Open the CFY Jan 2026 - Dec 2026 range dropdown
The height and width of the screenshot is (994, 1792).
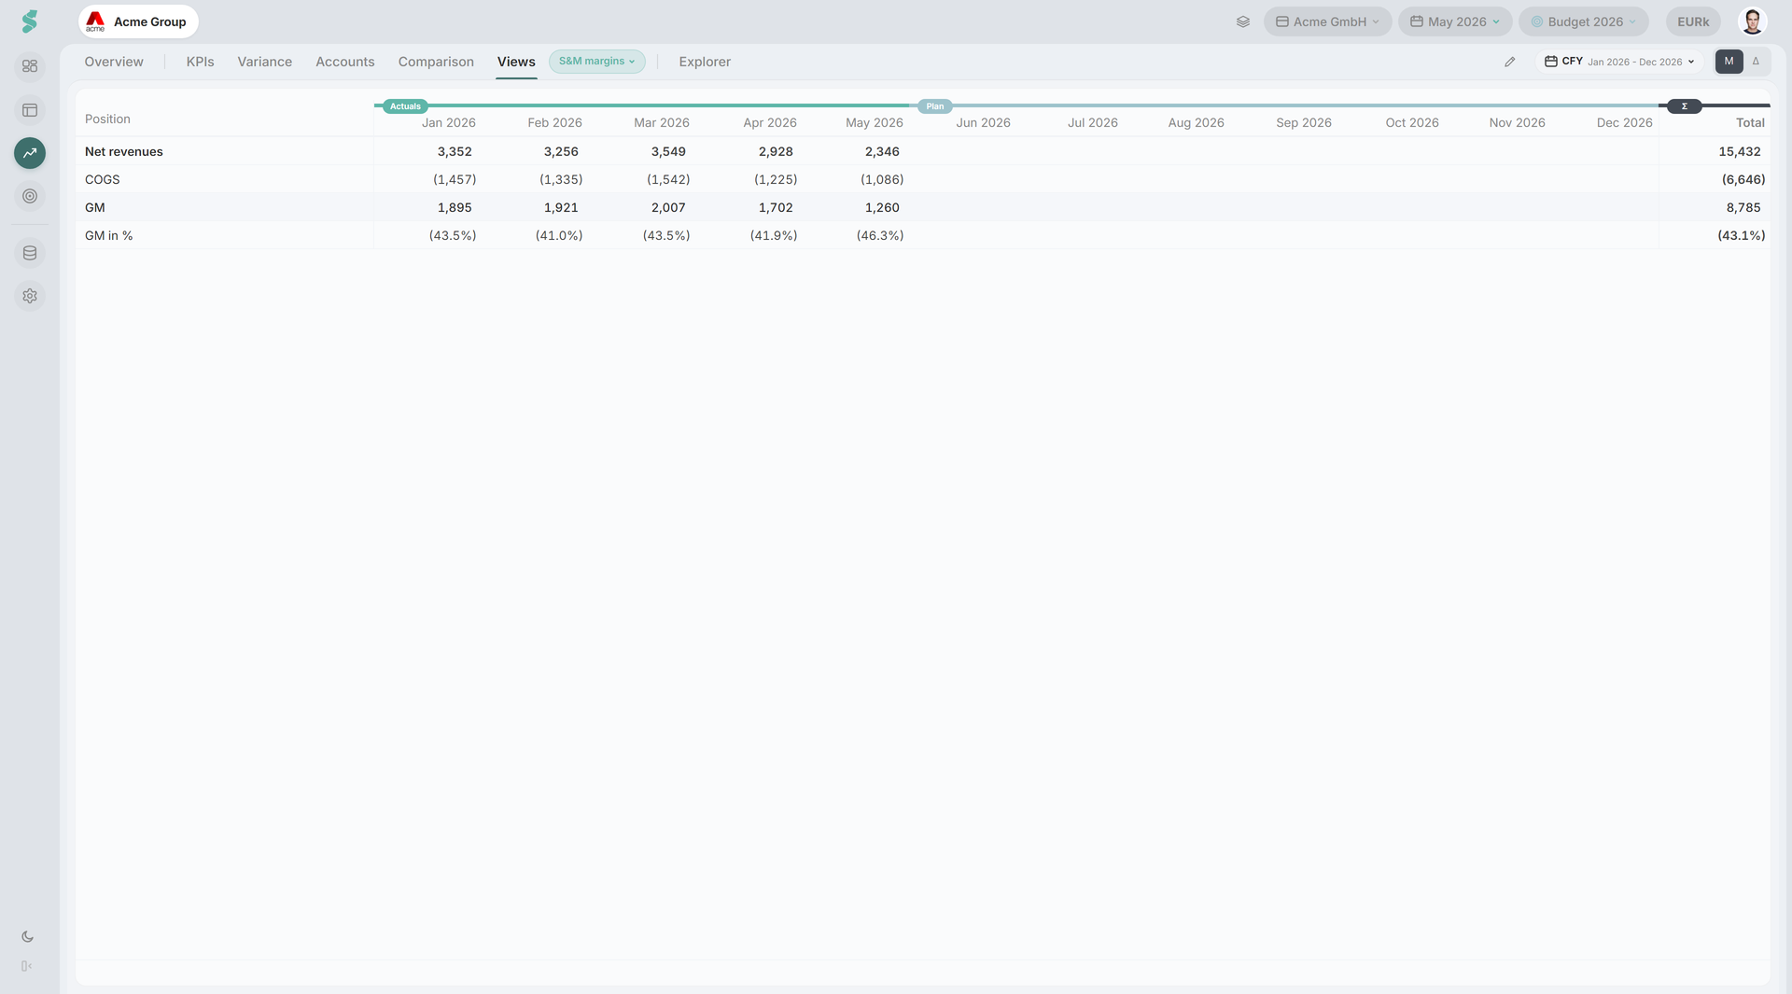tap(1619, 62)
